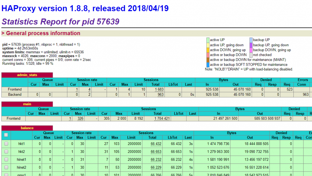Screen dimensions: 312x176
Task: Click the 'backup UP' blue legend swatch
Action: (251, 40)
